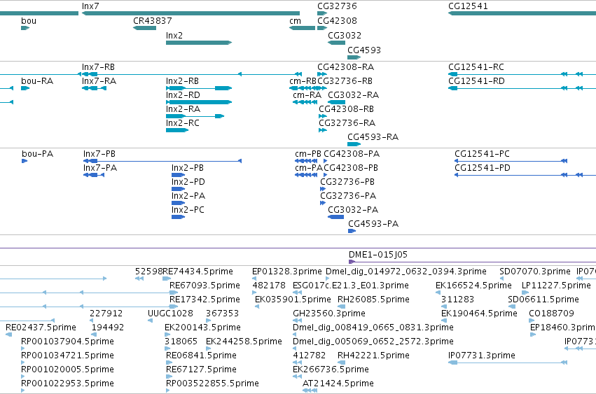Select transcript CG42308-RA

(x=345, y=67)
